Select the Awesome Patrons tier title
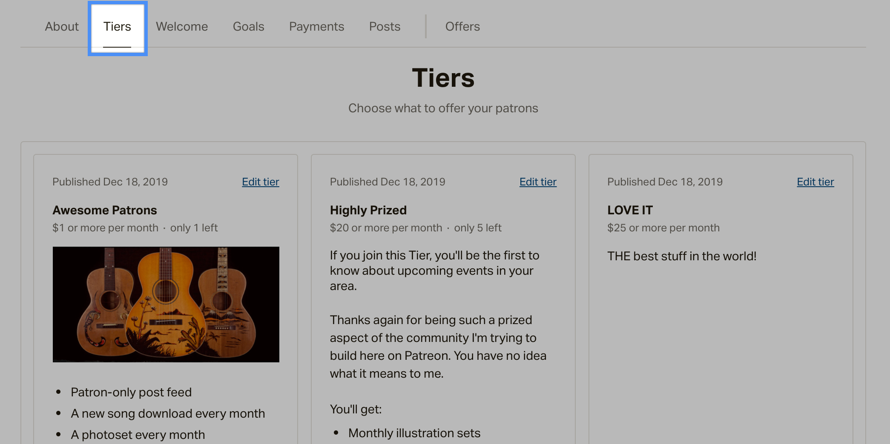890x444 pixels. point(105,210)
